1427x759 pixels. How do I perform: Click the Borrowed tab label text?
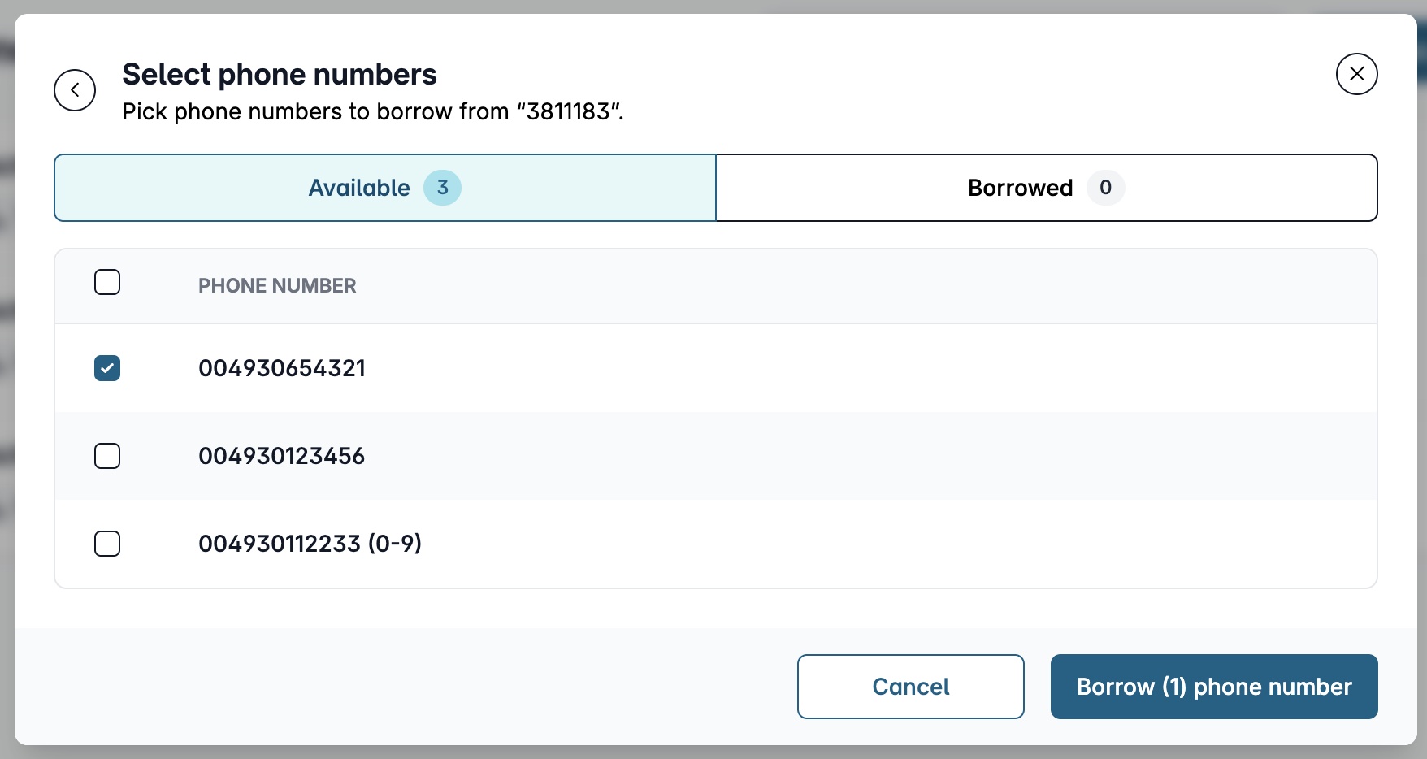(x=1021, y=188)
